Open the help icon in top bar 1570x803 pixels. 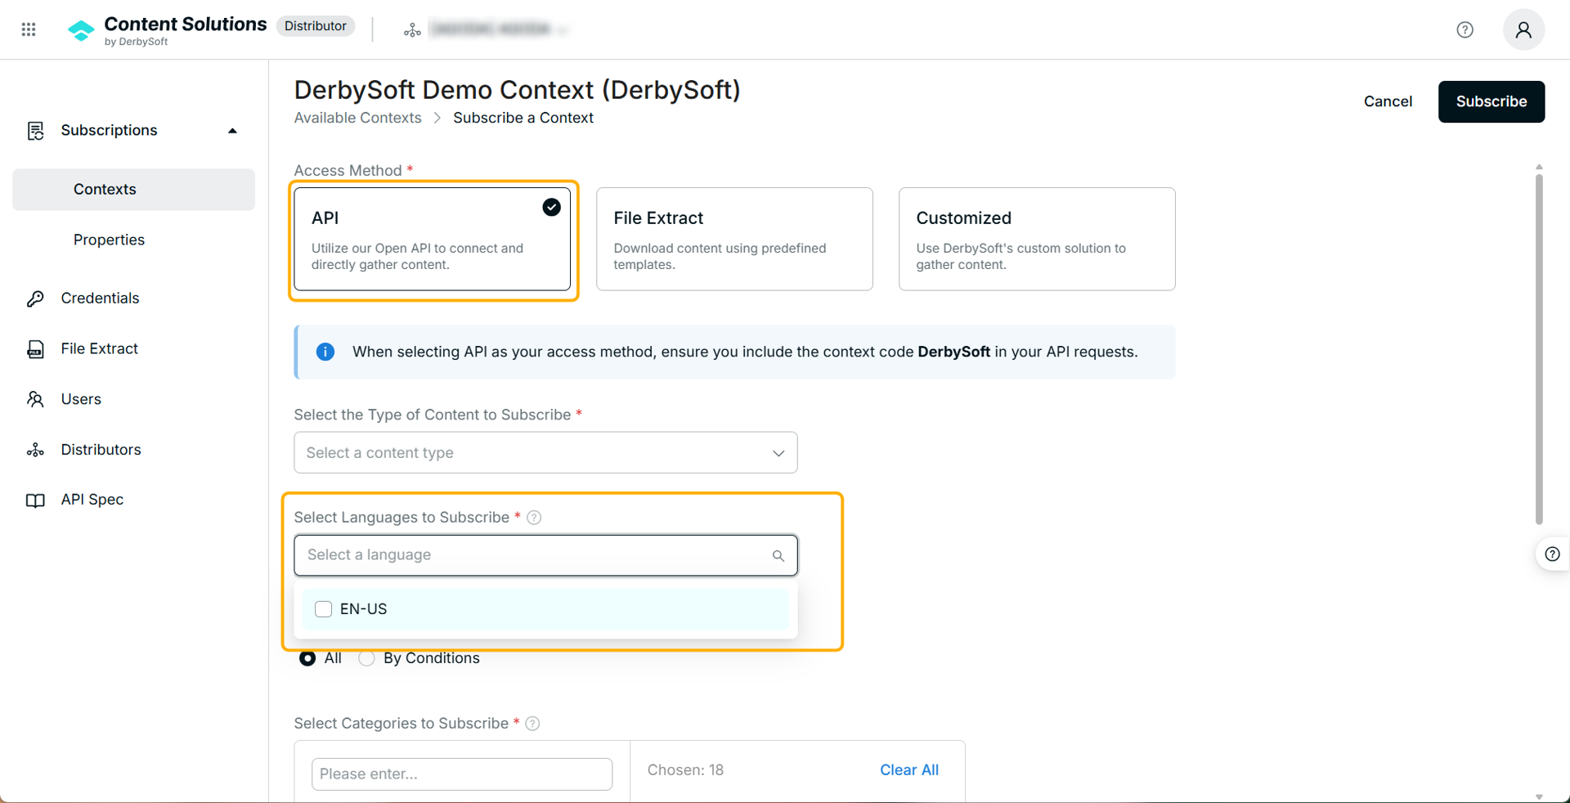coord(1465,30)
